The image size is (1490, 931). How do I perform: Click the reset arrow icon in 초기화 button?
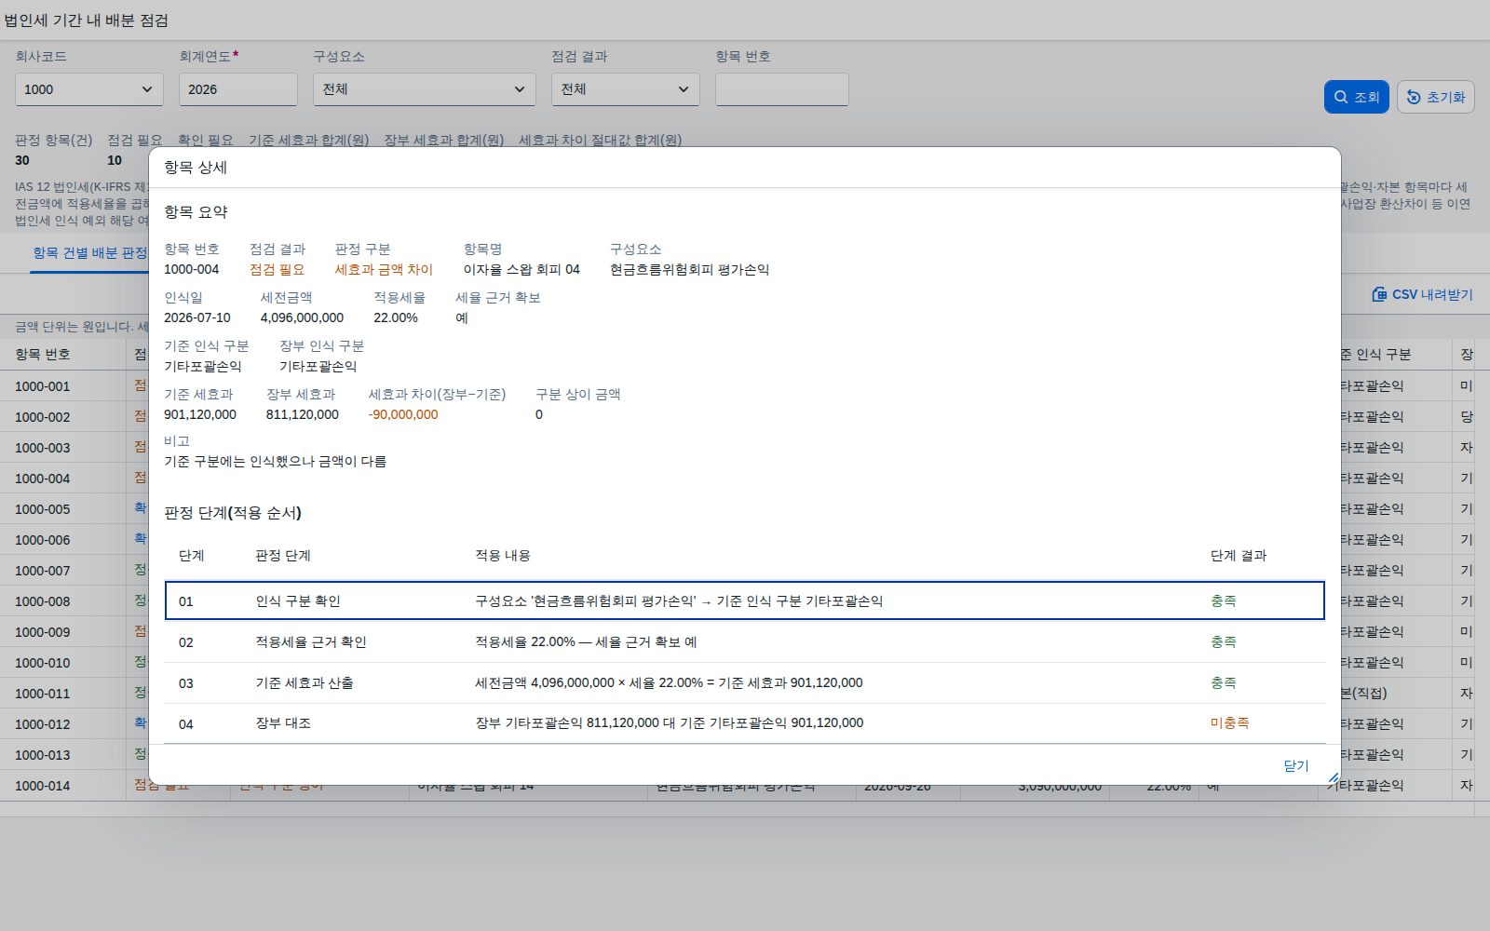click(x=1414, y=97)
